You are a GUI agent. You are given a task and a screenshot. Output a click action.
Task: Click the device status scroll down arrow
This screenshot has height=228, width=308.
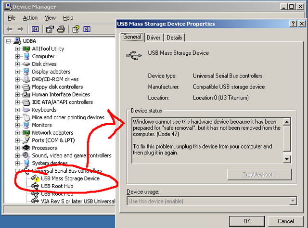[287, 159]
